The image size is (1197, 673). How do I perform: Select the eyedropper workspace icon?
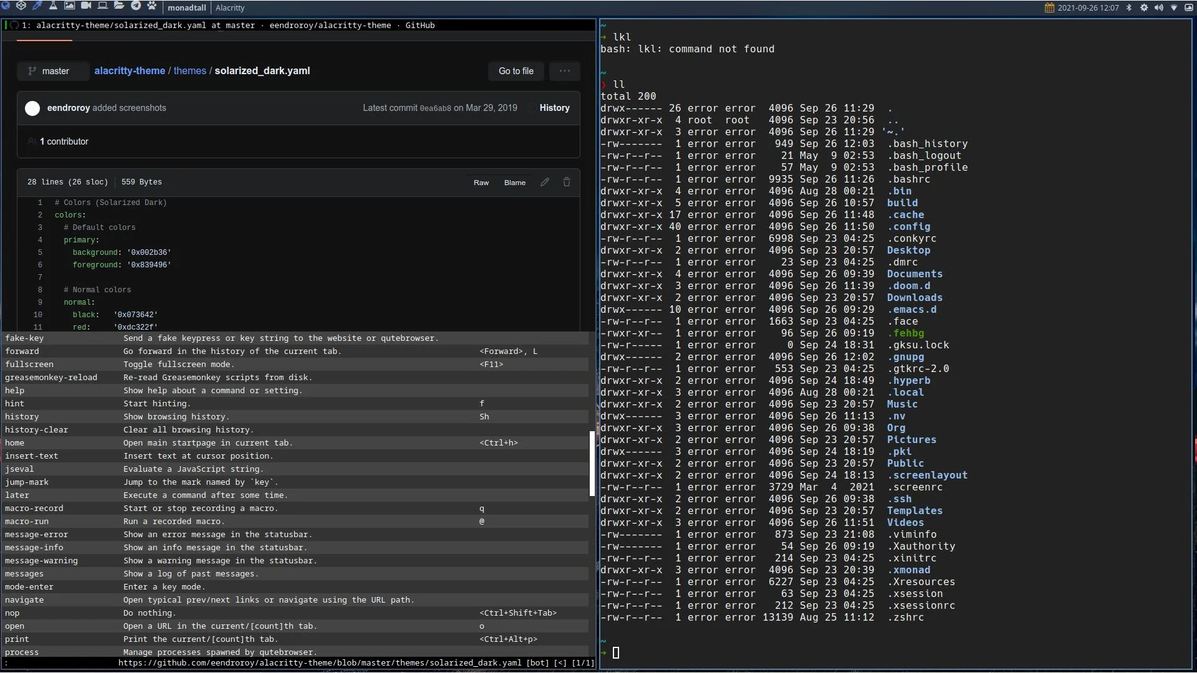[37, 6]
